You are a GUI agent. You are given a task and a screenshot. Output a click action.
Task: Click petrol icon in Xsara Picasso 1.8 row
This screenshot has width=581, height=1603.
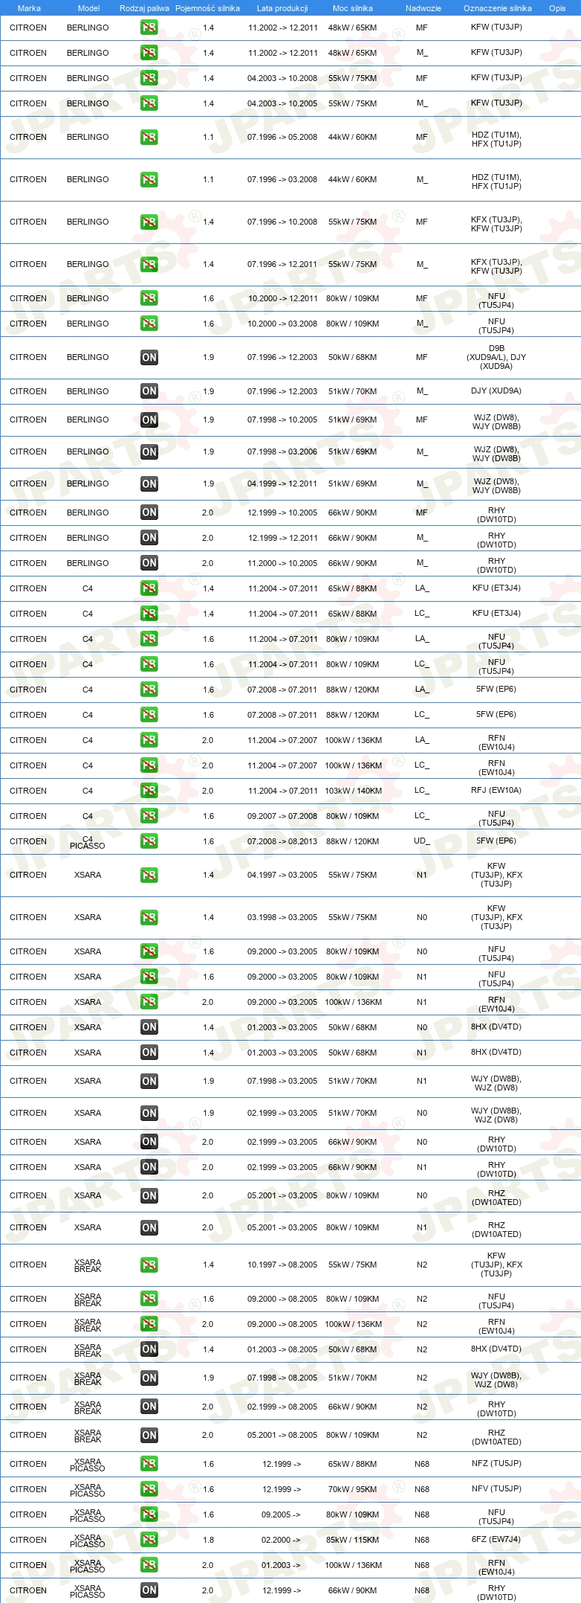pos(149,1540)
